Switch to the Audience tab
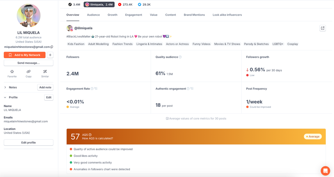334x177 pixels. click(x=93, y=15)
